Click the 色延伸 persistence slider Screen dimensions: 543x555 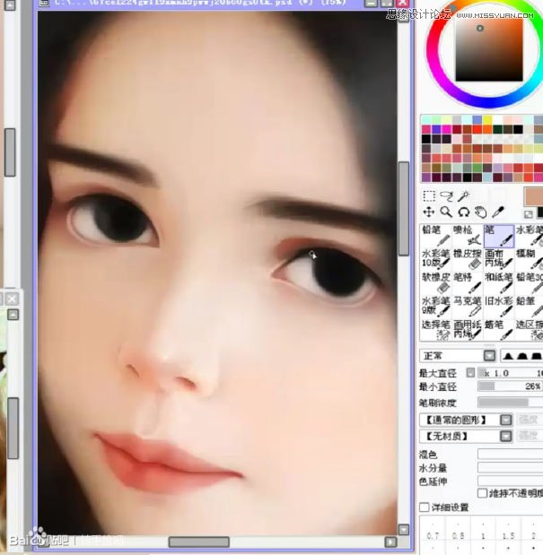510,481
